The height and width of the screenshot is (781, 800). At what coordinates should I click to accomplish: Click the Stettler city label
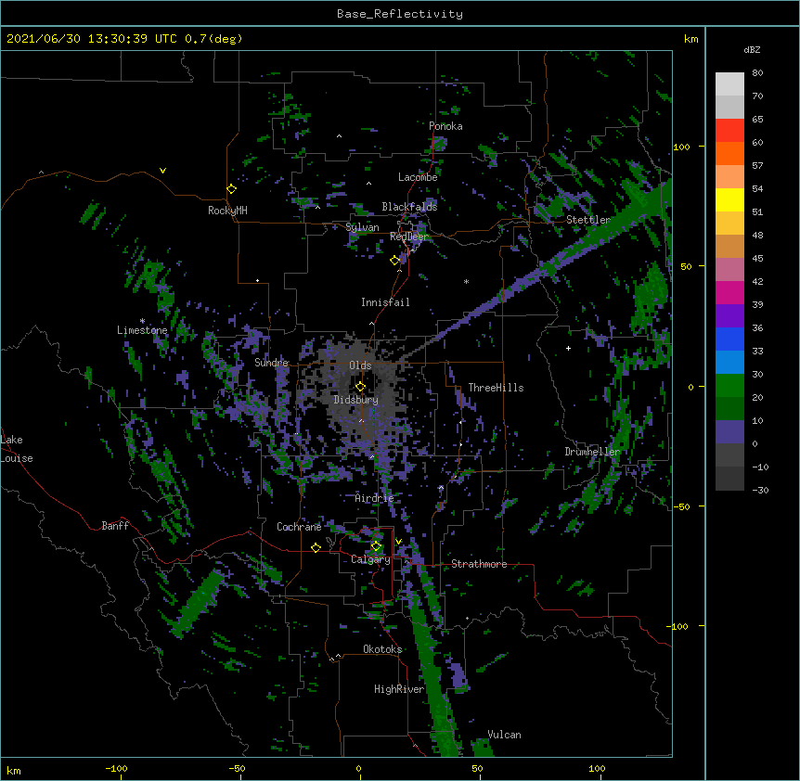point(588,220)
